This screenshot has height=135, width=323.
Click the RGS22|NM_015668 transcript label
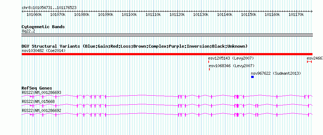[x=38, y=101]
